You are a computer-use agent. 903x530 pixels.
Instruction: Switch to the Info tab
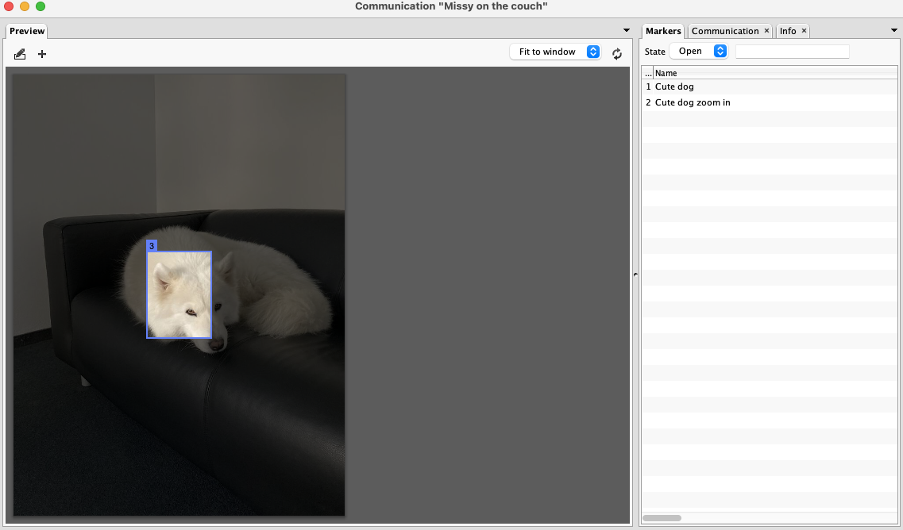pyautogui.click(x=788, y=31)
